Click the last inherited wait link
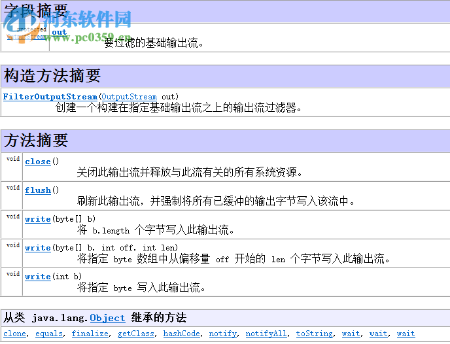Screen dimensions: 450x344 (x=406, y=334)
